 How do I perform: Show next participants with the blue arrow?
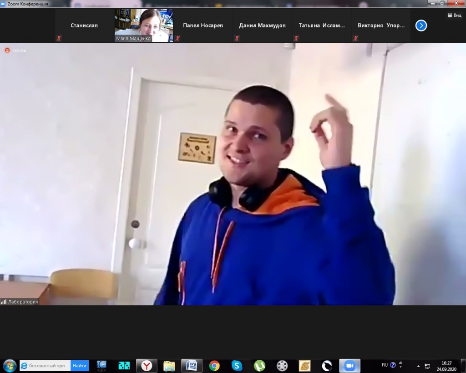coord(421,26)
